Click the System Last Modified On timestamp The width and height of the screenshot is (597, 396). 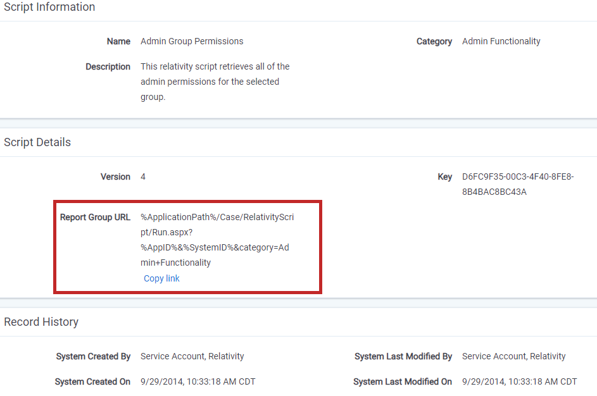click(519, 381)
